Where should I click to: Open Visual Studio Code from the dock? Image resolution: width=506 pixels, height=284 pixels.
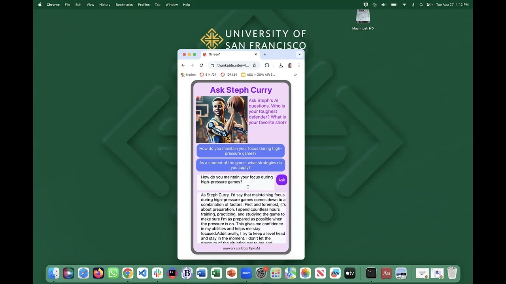pyautogui.click(x=143, y=273)
